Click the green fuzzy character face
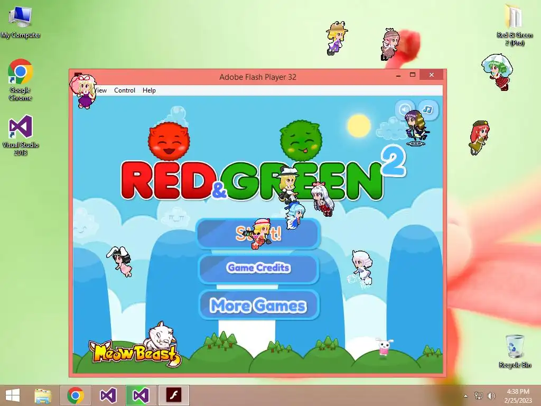 coord(301,141)
